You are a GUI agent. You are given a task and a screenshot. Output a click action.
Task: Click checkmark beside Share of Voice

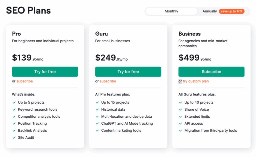coord(180,109)
